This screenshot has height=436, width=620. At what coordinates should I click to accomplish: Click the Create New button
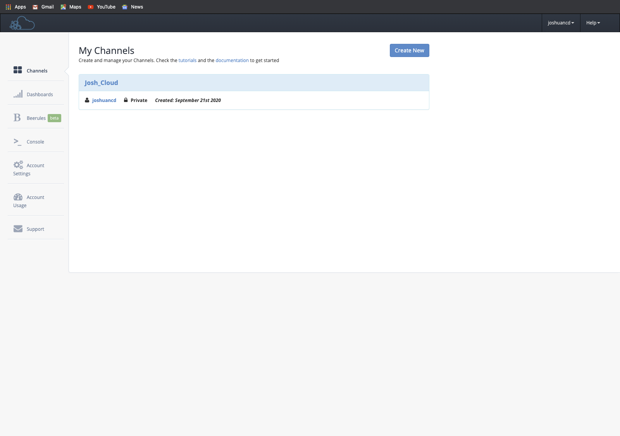point(409,50)
